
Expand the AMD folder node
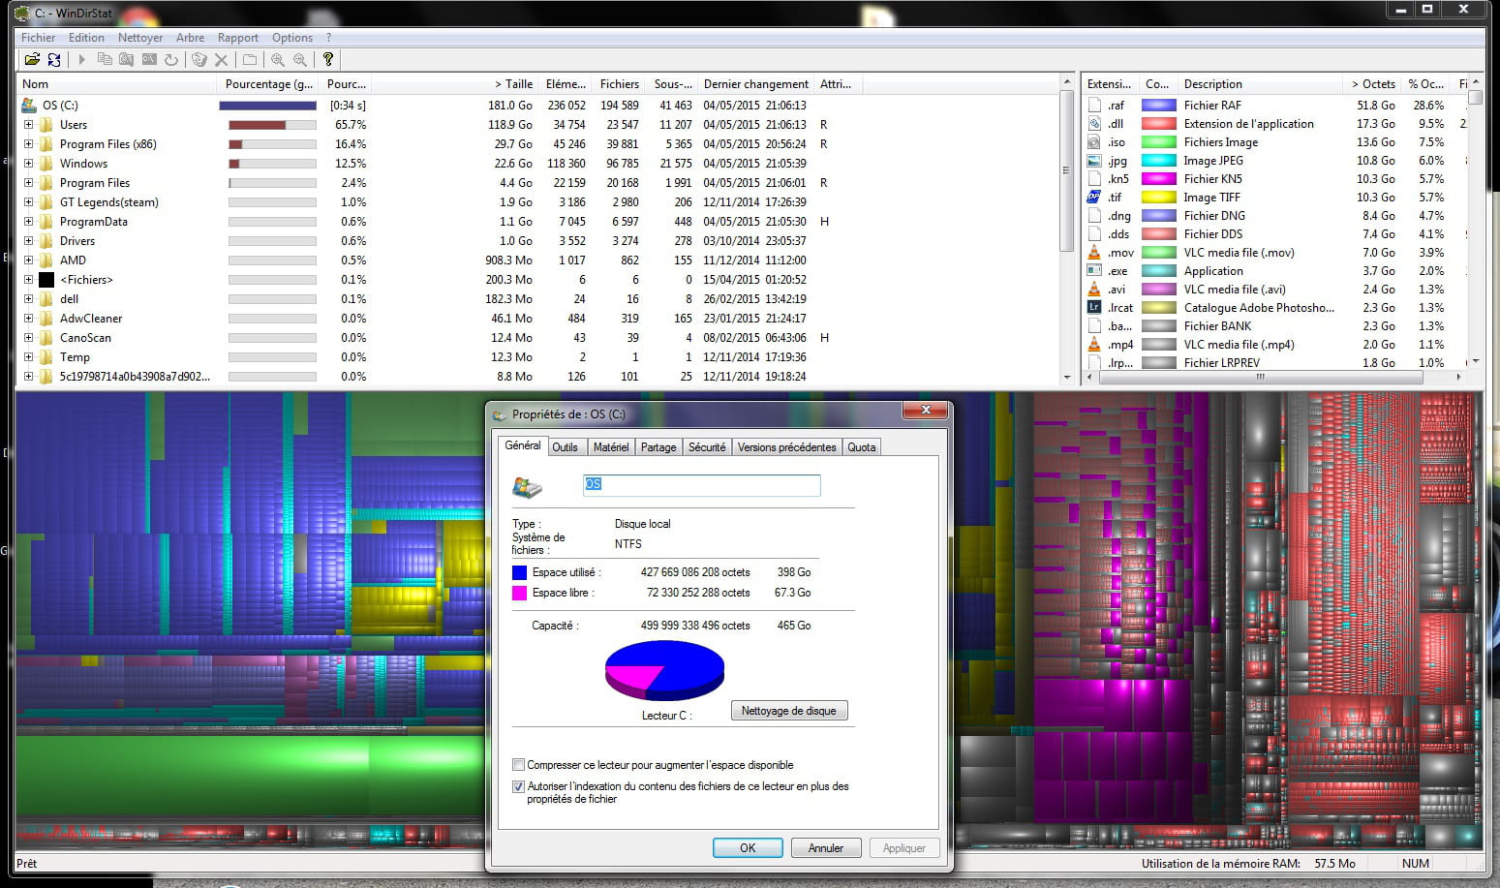[x=28, y=260]
